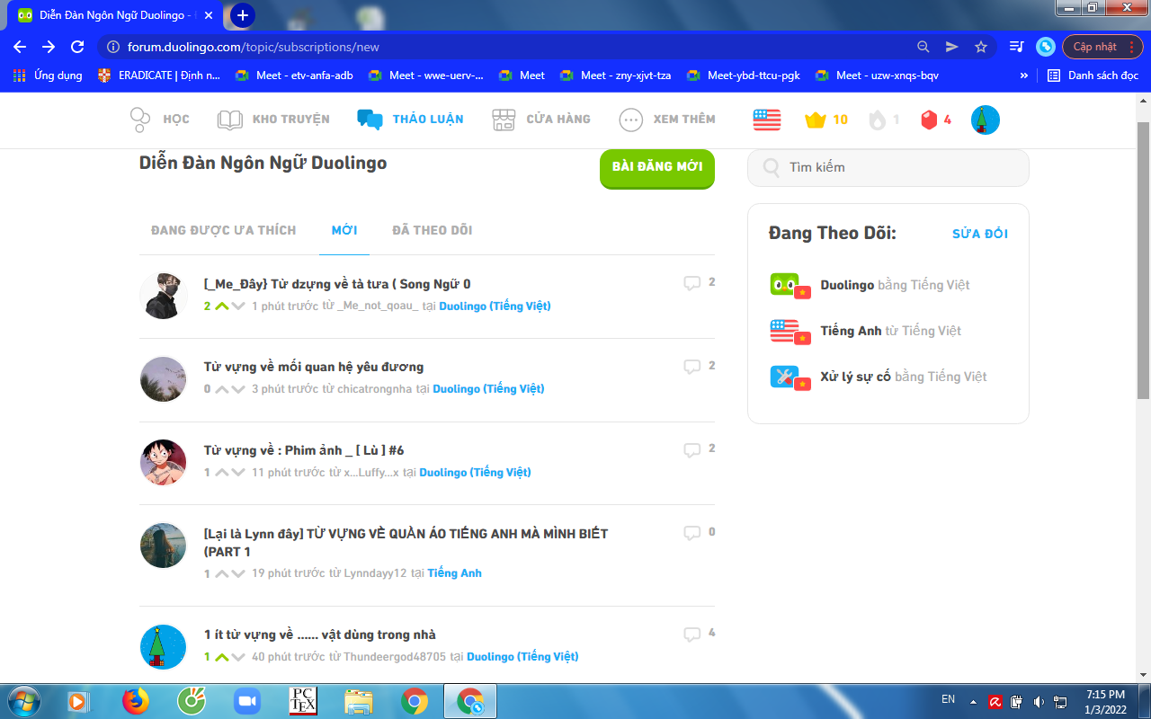Click comment icon of vật dùng trong nhà post
The width and height of the screenshot is (1151, 719).
691,634
